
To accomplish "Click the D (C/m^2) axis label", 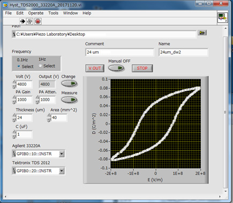I will [x=94, y=123].
